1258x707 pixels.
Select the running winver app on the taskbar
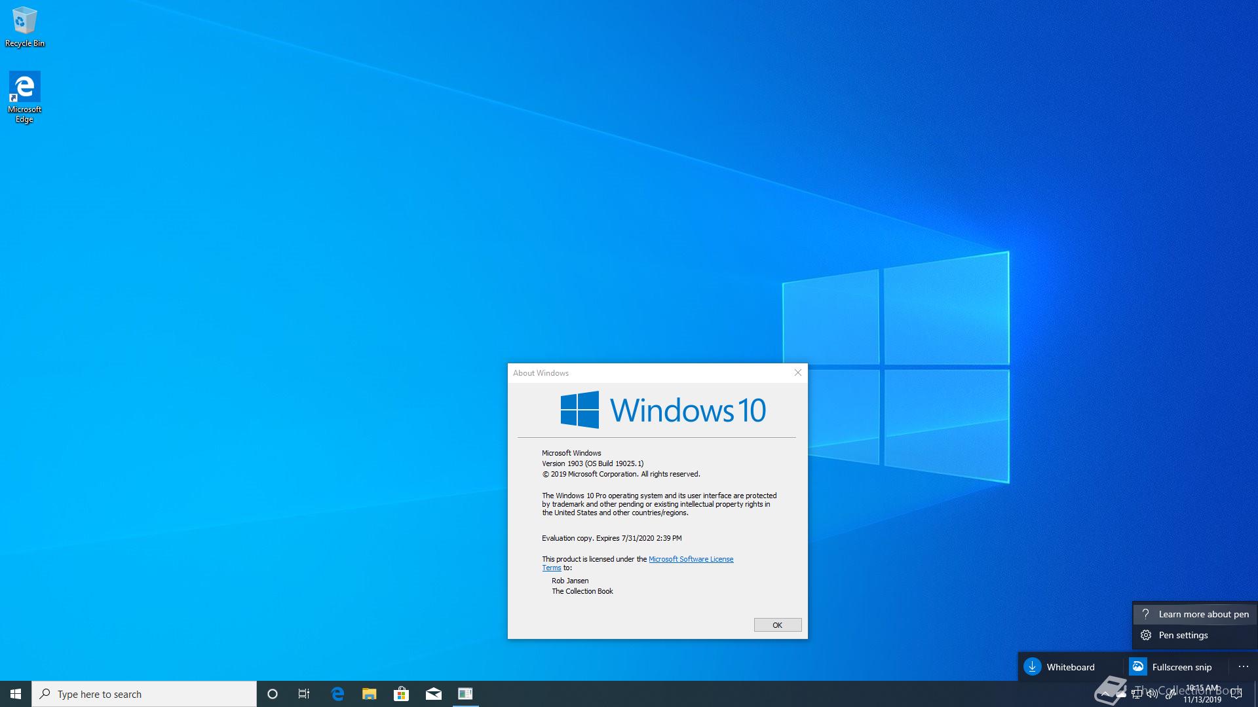pos(465,694)
